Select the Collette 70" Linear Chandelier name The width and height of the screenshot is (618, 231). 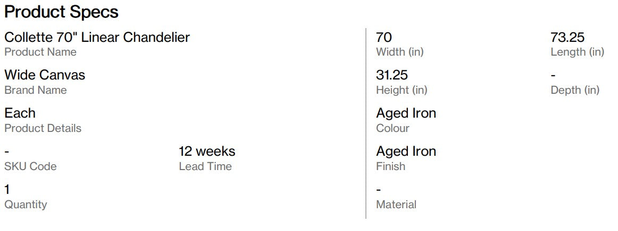click(97, 37)
